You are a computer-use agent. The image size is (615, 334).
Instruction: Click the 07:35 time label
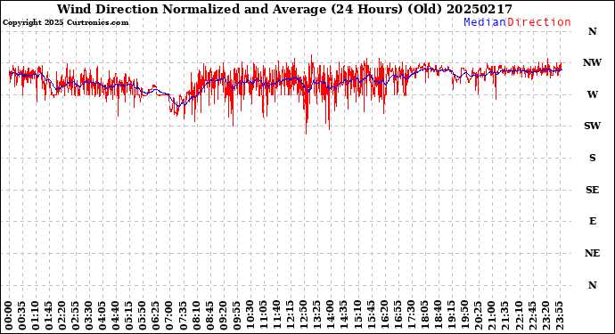point(183,316)
